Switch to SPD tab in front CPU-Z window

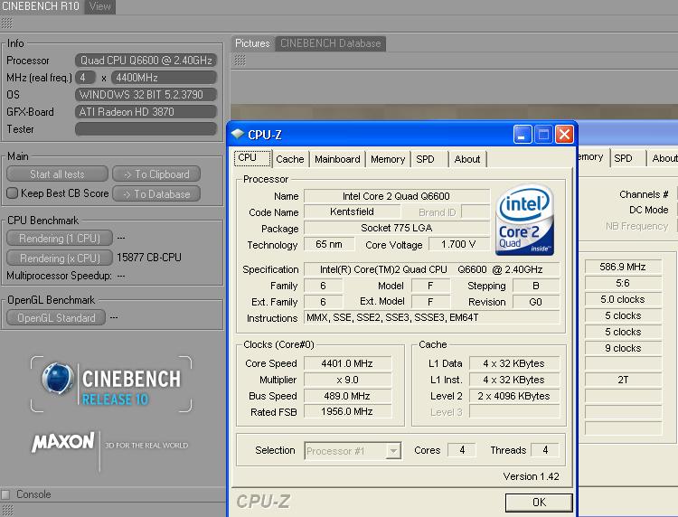click(x=429, y=159)
